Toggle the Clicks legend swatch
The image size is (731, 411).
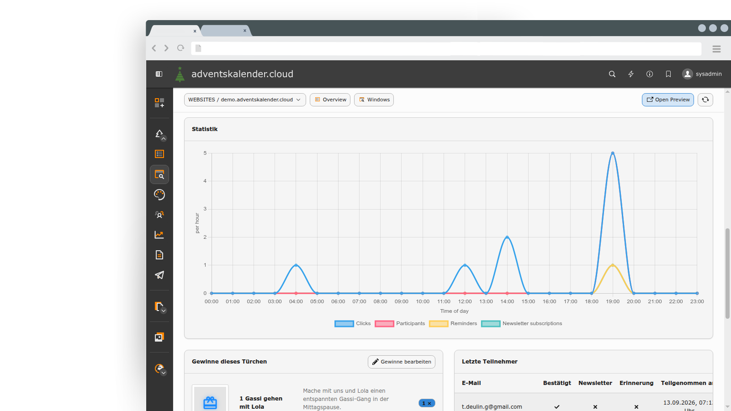click(x=344, y=324)
